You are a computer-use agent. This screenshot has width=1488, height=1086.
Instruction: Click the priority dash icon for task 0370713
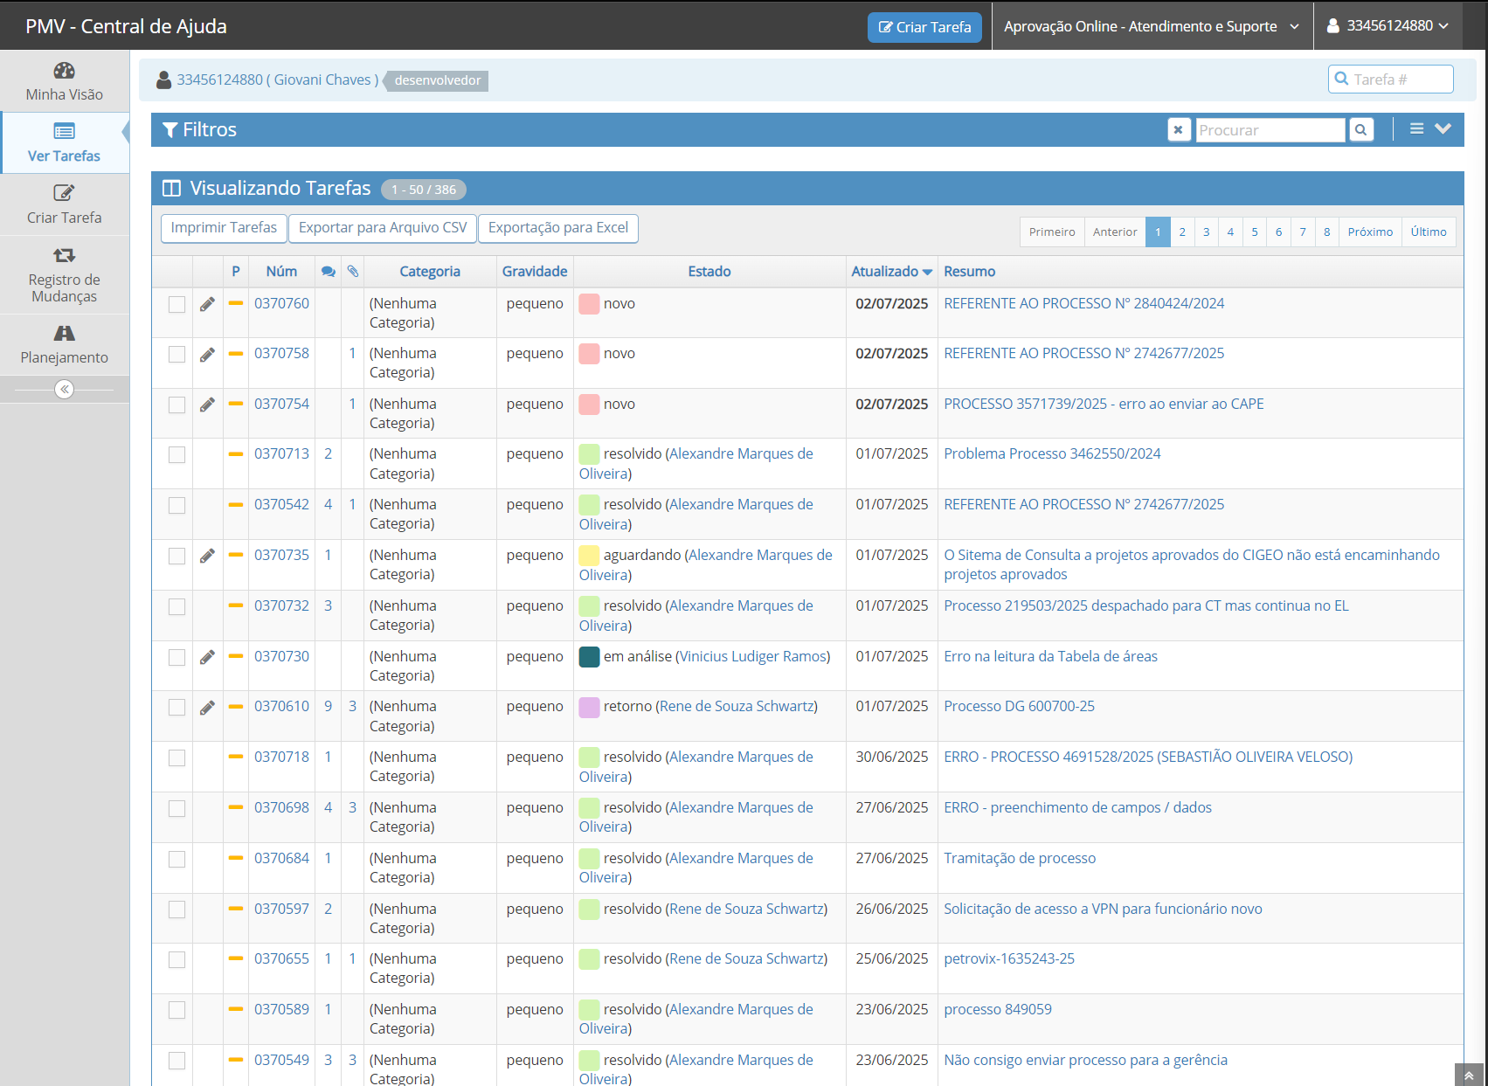click(x=235, y=454)
